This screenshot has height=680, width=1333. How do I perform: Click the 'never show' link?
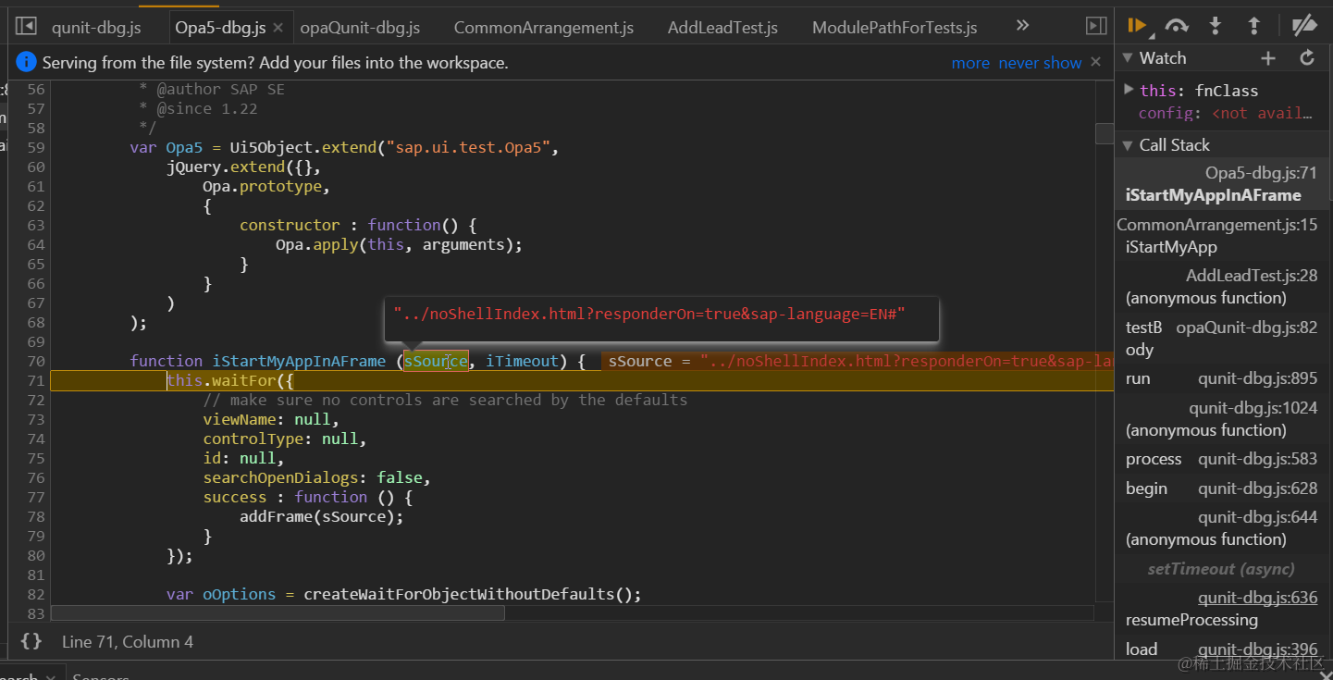1040,63
